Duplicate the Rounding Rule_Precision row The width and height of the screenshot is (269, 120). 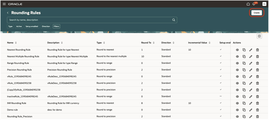click(x=244, y=117)
